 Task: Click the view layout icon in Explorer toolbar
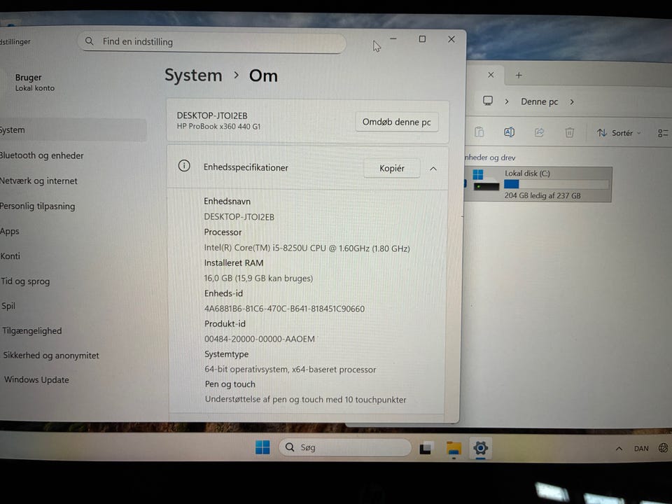coord(663,133)
